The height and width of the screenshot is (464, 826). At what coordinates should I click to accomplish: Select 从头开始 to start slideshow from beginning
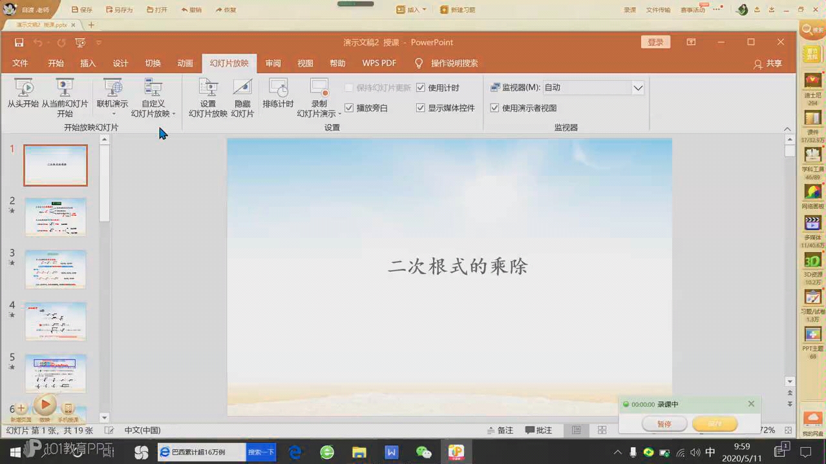(x=24, y=96)
